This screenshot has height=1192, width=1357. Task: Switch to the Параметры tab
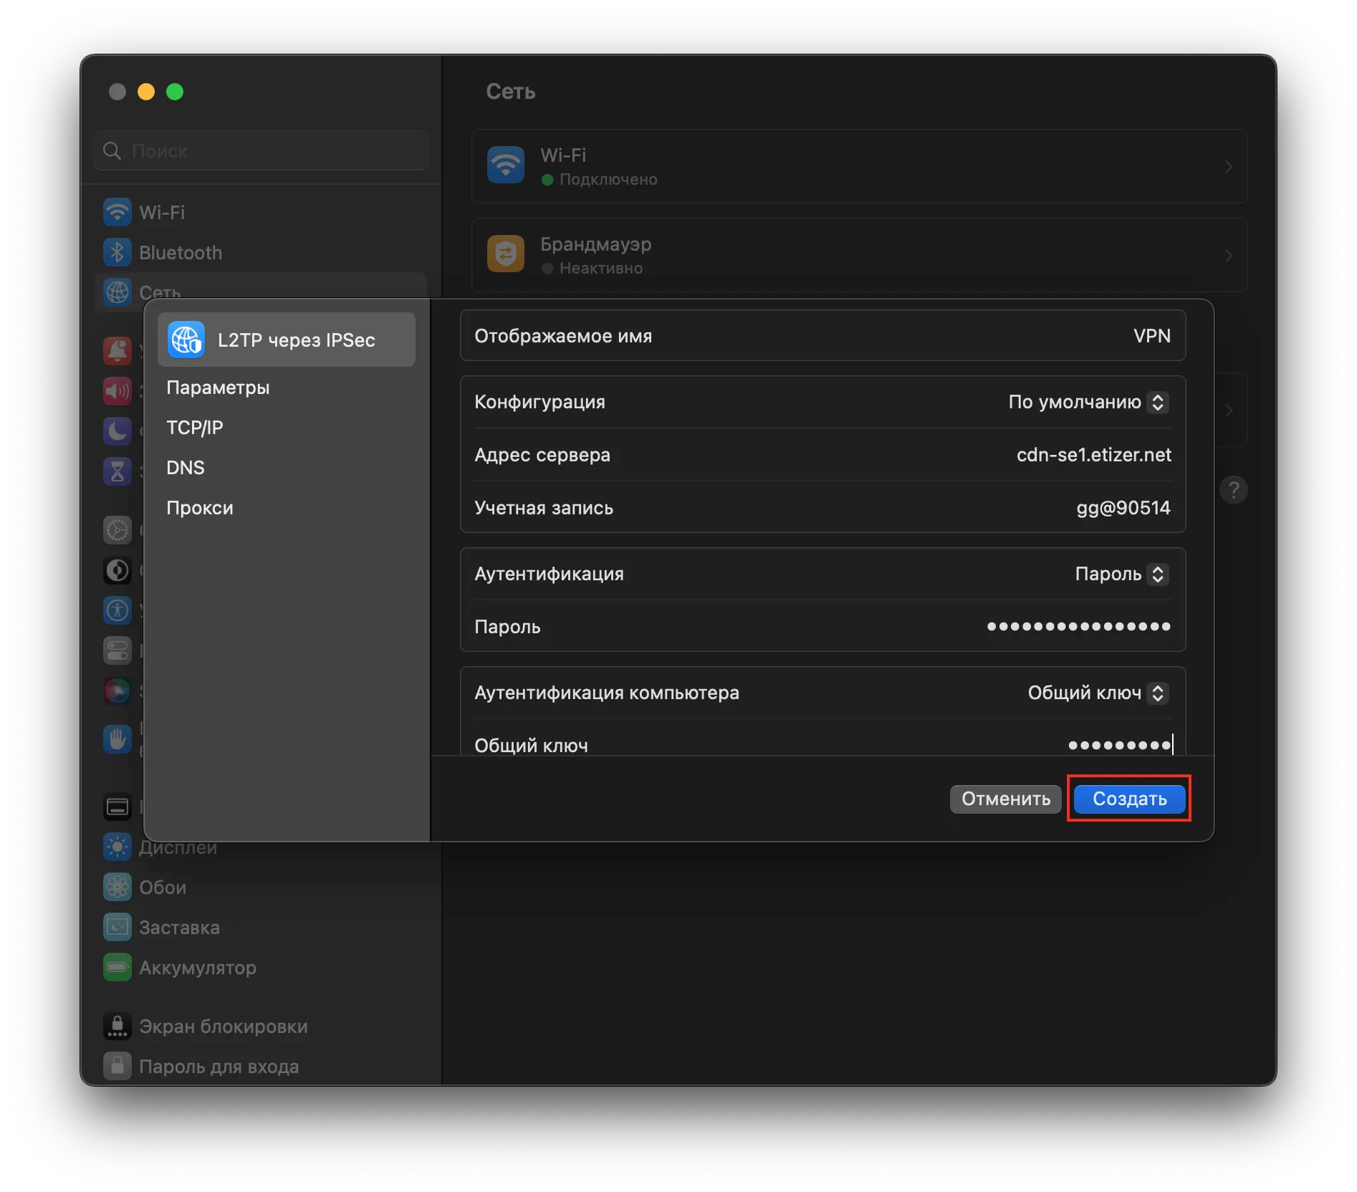218,388
